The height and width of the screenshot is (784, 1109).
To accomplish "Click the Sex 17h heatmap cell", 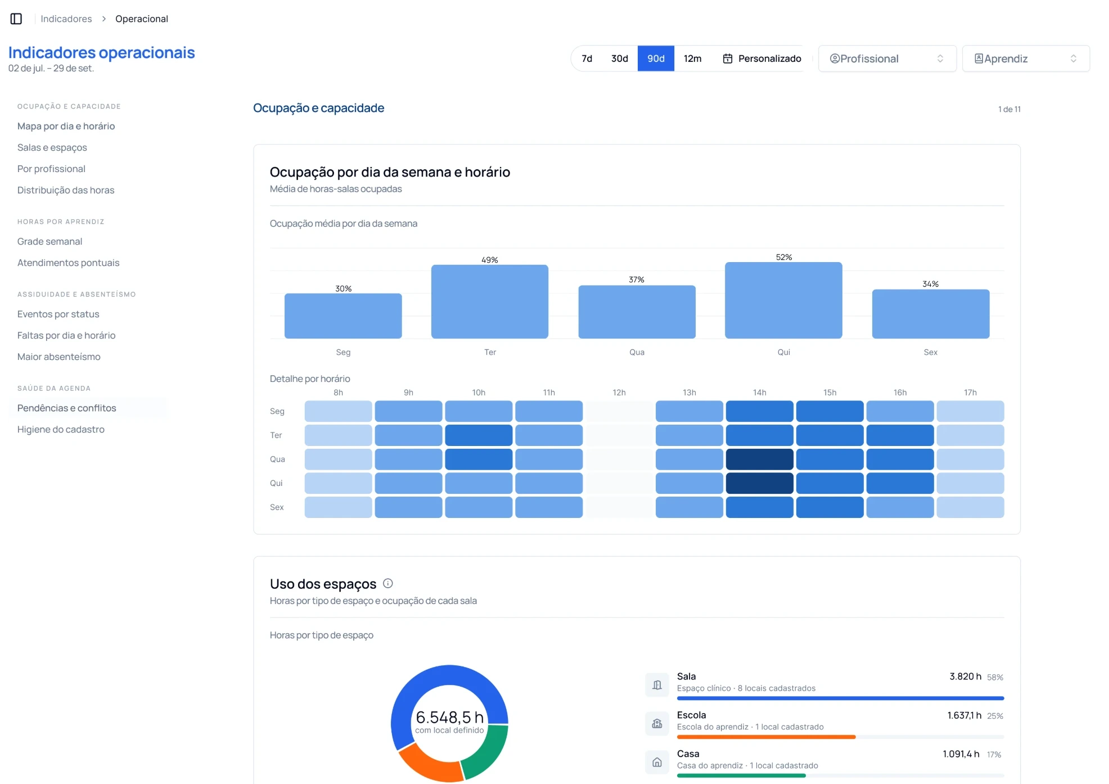I will click(970, 507).
